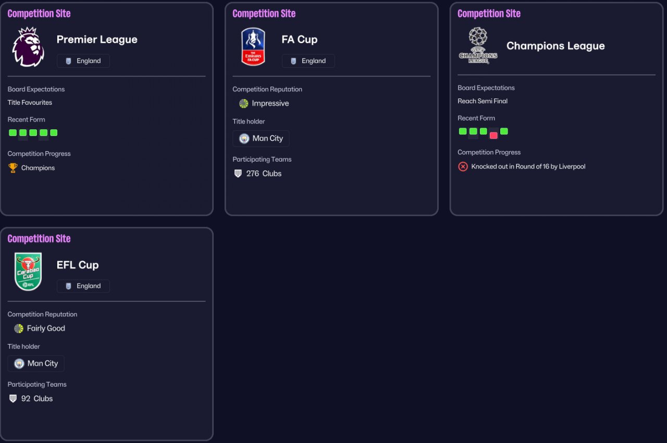Click Participating Teams label in FA Cup card

pyautogui.click(x=262, y=159)
